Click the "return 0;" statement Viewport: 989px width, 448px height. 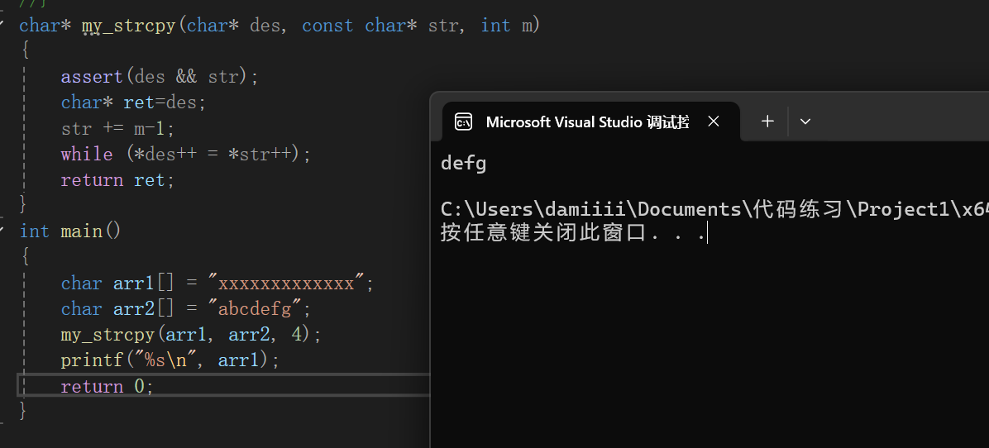(x=107, y=386)
